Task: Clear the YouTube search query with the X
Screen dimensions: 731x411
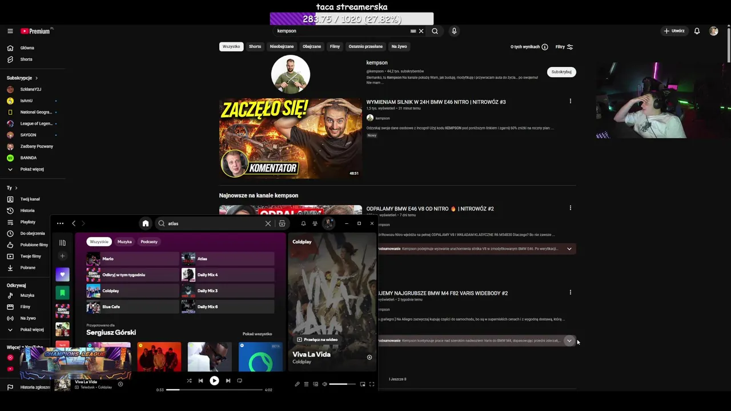Action: click(x=421, y=31)
